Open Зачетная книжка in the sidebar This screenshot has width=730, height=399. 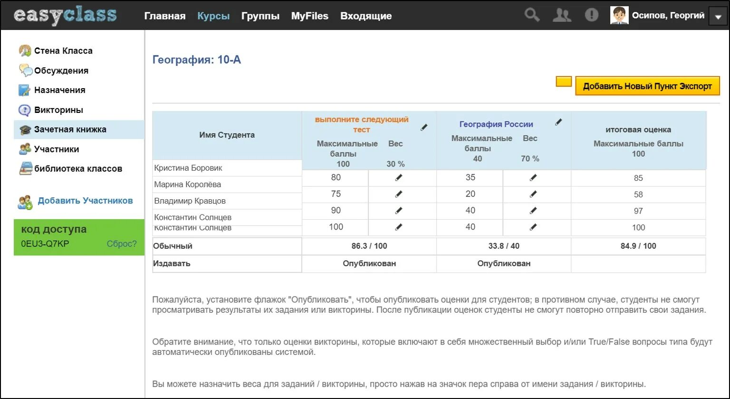67,129
